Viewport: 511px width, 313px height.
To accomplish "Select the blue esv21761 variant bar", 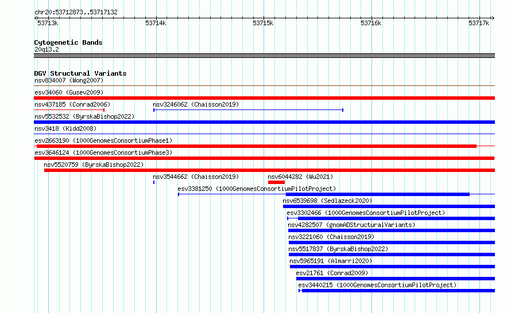I will tap(396, 279).
